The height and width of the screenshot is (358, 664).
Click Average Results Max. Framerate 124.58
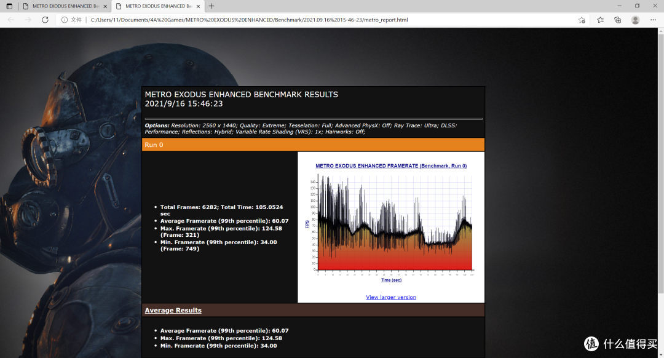click(x=221, y=338)
